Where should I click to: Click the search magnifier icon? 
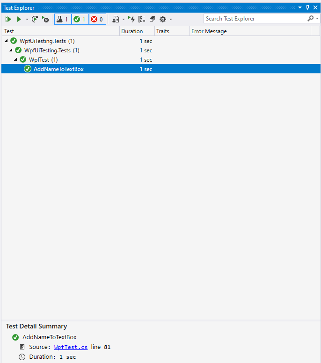point(310,19)
